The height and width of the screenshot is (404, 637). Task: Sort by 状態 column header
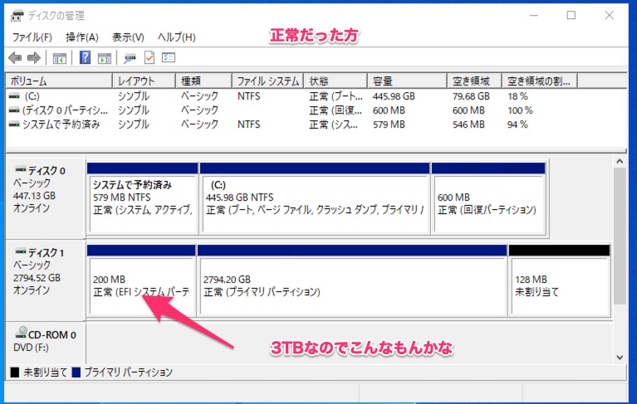pos(336,81)
